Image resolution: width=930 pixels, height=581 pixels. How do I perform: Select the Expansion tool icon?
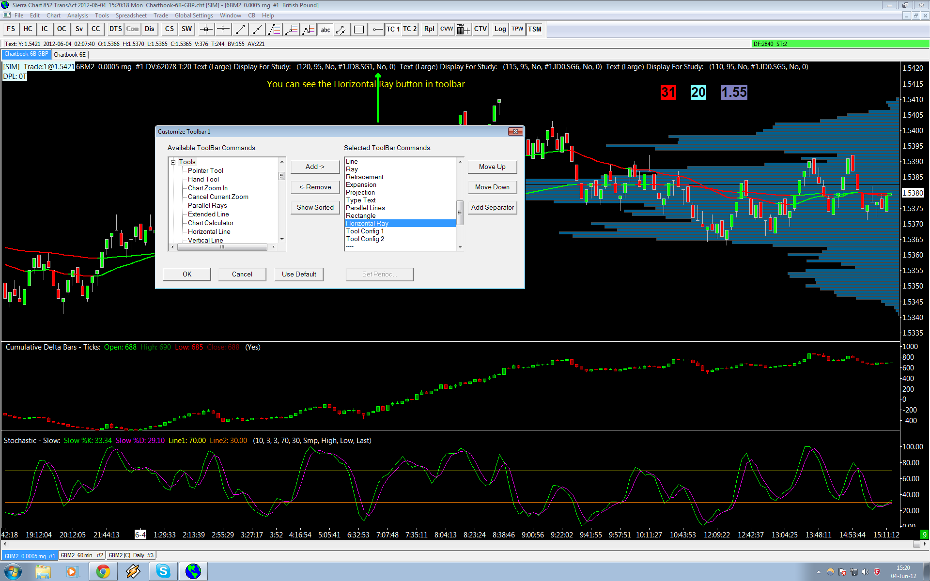(291, 29)
